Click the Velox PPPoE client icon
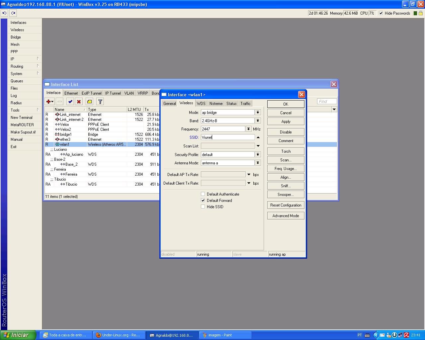This screenshot has width=425, height=340. tap(57, 125)
